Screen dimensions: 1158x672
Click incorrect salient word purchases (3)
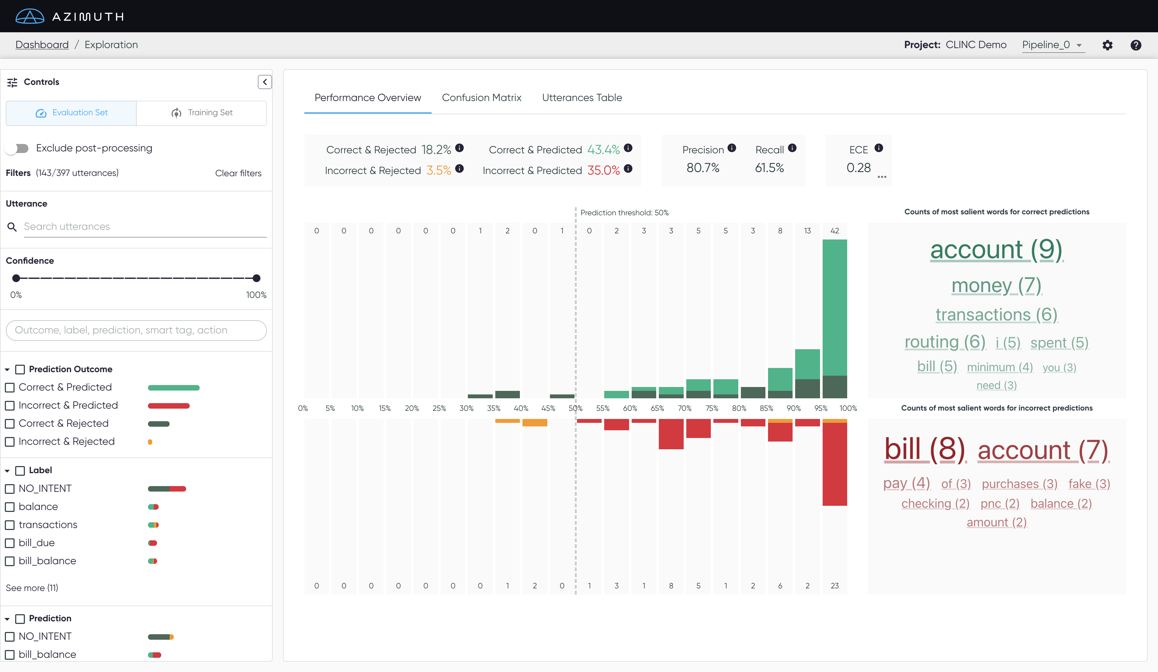click(x=1020, y=484)
